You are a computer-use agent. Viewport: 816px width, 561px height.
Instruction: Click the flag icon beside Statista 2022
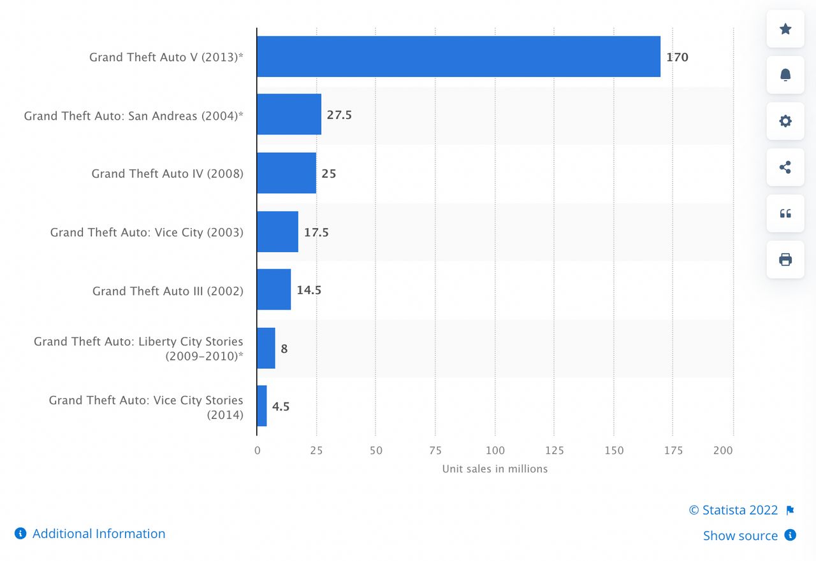pos(790,510)
